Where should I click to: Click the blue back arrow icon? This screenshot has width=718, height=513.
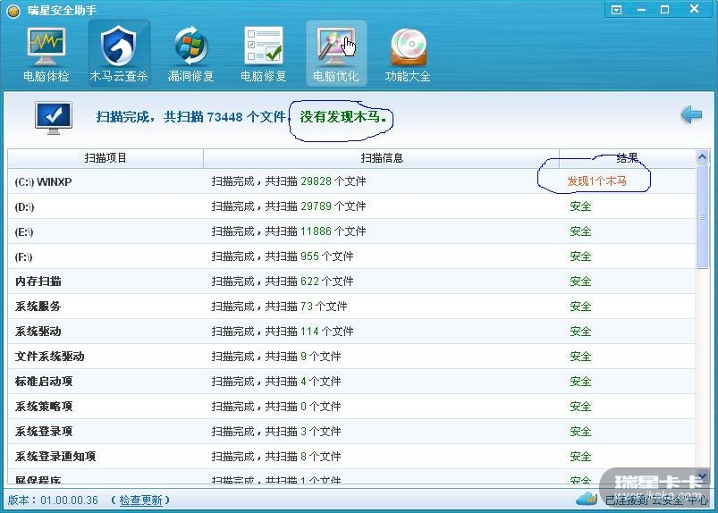click(690, 115)
